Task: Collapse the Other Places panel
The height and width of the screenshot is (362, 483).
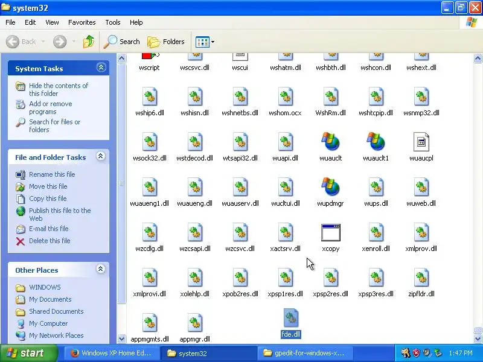Action: click(100, 269)
